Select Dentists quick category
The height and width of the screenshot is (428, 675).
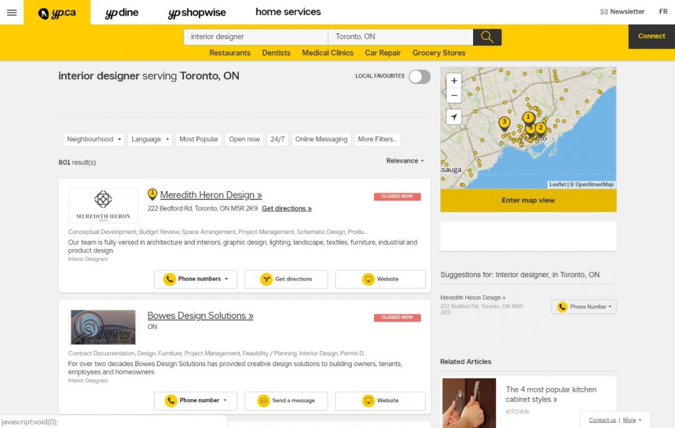(x=276, y=53)
